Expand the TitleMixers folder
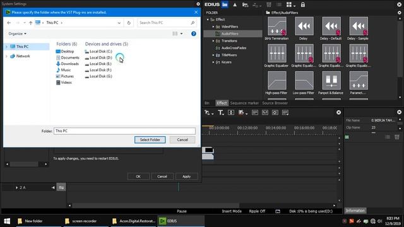This screenshot has width=404, height=227. click(213, 55)
